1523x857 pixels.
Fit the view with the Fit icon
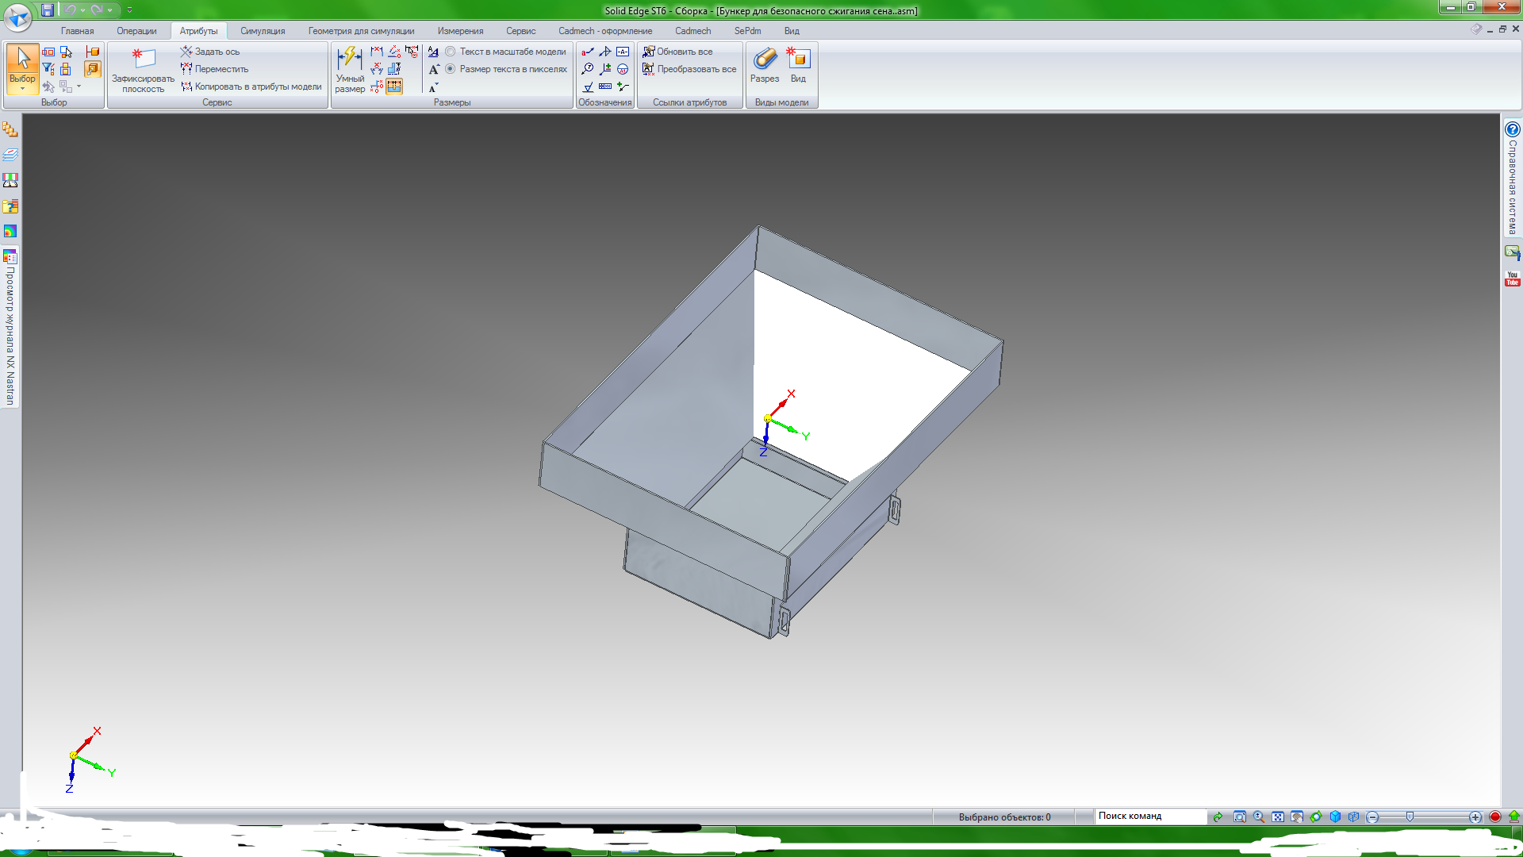click(1278, 817)
